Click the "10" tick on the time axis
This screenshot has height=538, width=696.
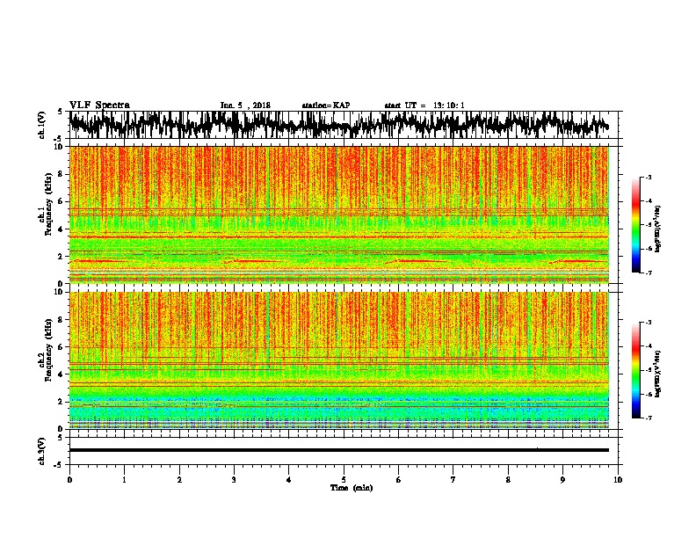[x=618, y=480]
